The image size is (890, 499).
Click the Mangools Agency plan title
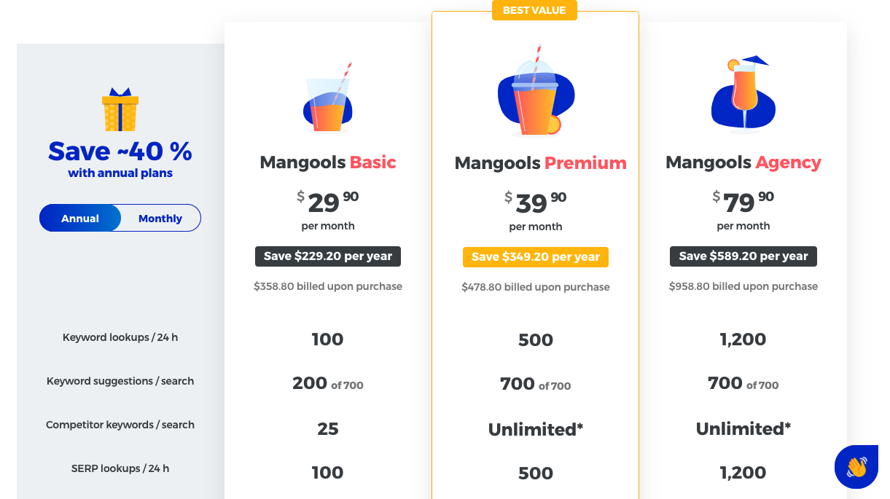743,162
